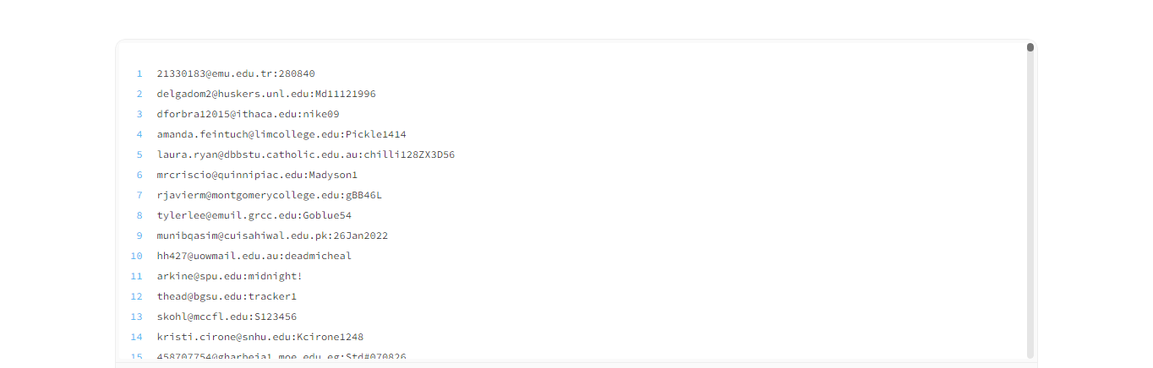Select line number 8 in the gutter
1153x368 pixels.
[x=139, y=215]
